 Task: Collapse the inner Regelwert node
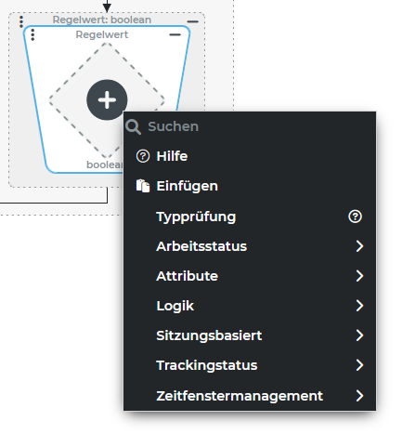175,34
